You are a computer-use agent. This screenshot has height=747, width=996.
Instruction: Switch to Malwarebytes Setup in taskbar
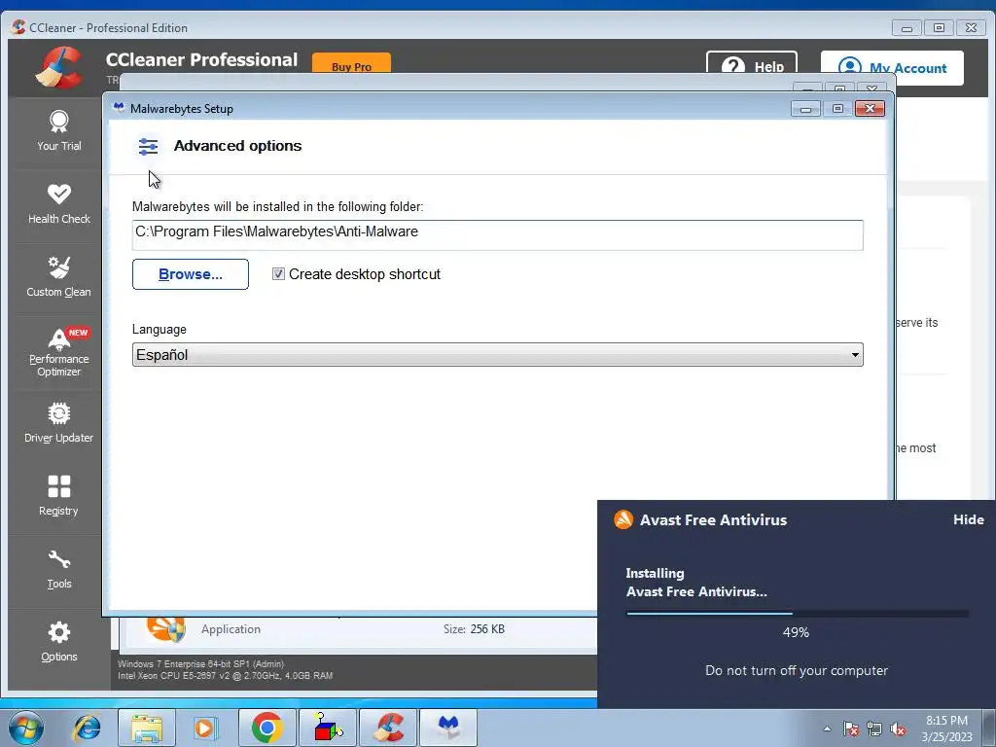(x=448, y=728)
